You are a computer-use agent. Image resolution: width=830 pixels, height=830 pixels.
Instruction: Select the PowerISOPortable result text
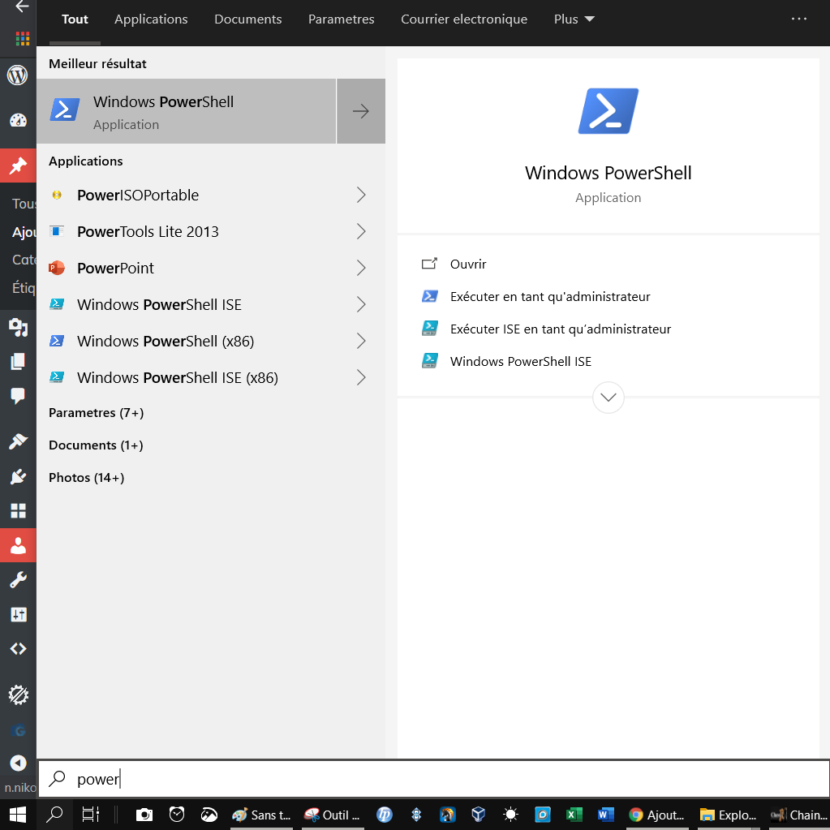(138, 196)
